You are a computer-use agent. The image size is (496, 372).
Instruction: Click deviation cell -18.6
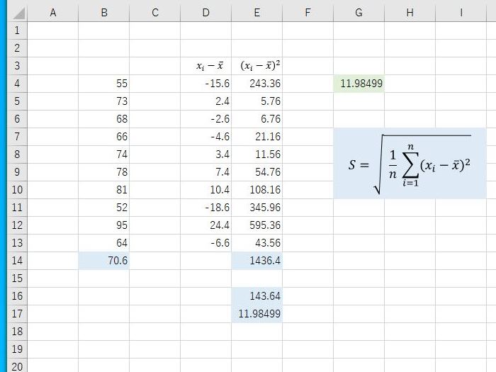(x=206, y=208)
